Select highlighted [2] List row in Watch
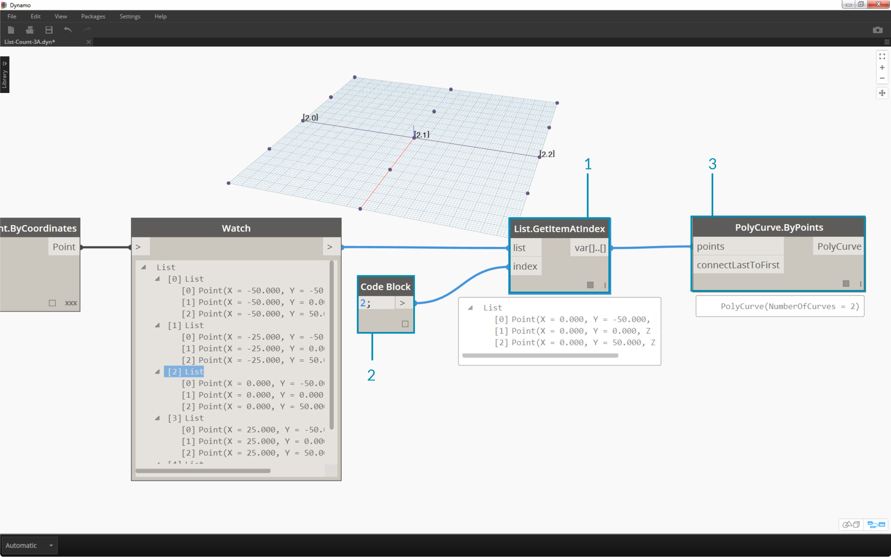 click(184, 372)
